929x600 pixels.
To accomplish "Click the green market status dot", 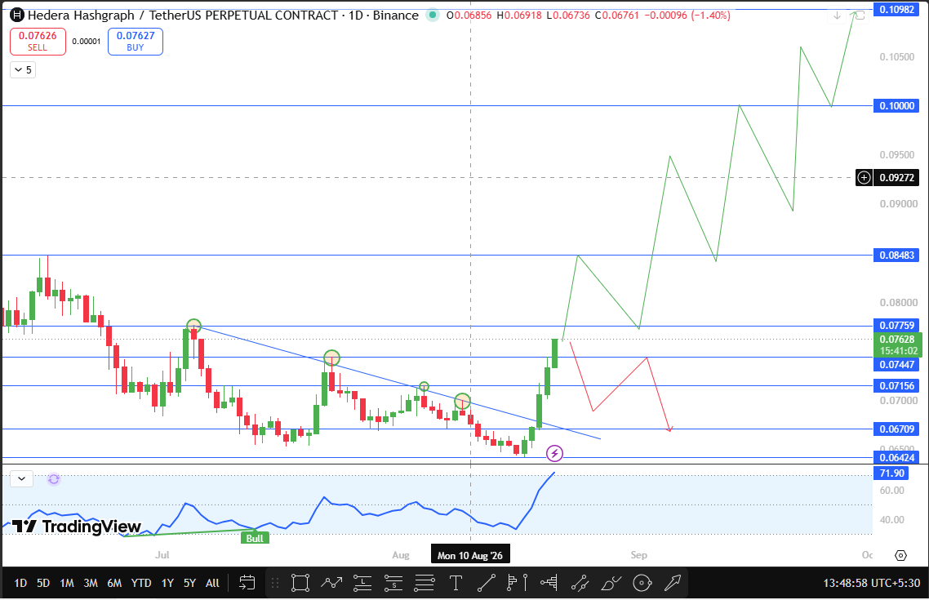I will 433,16.
